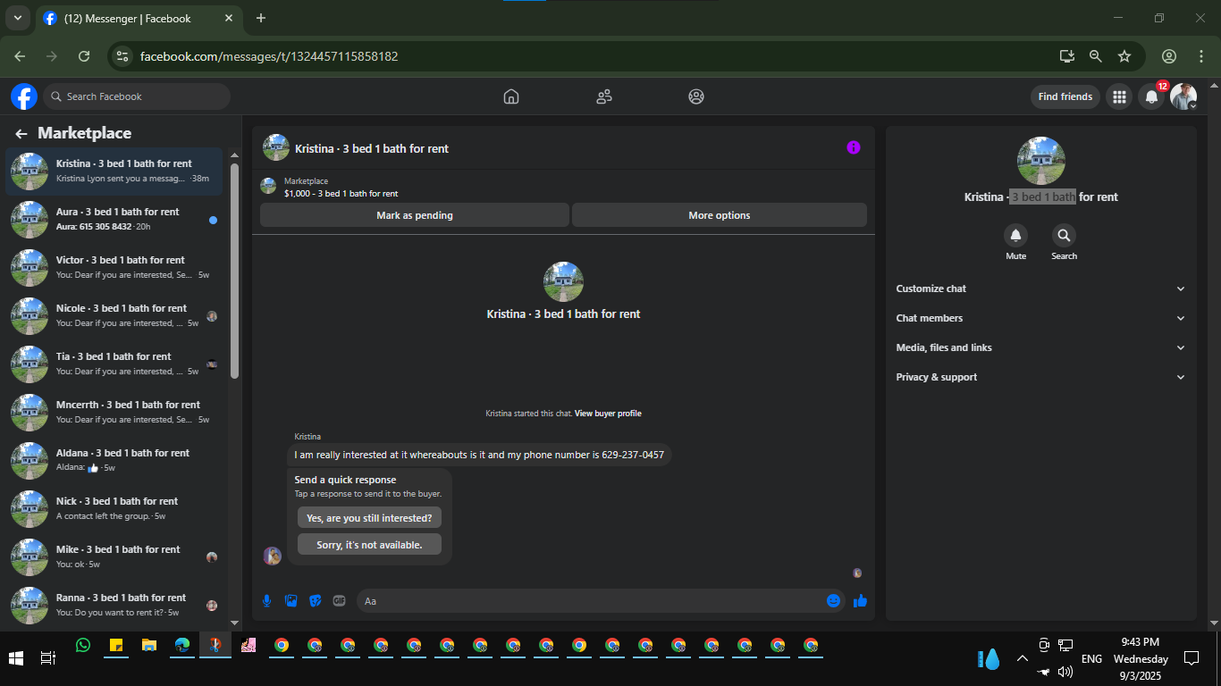Open Task View on the taskbar

(x=48, y=658)
